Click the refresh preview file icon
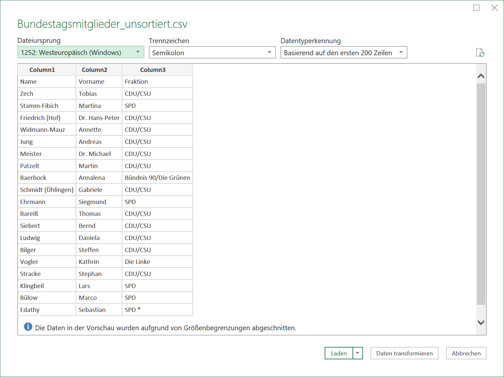The width and height of the screenshot is (504, 377). point(480,53)
